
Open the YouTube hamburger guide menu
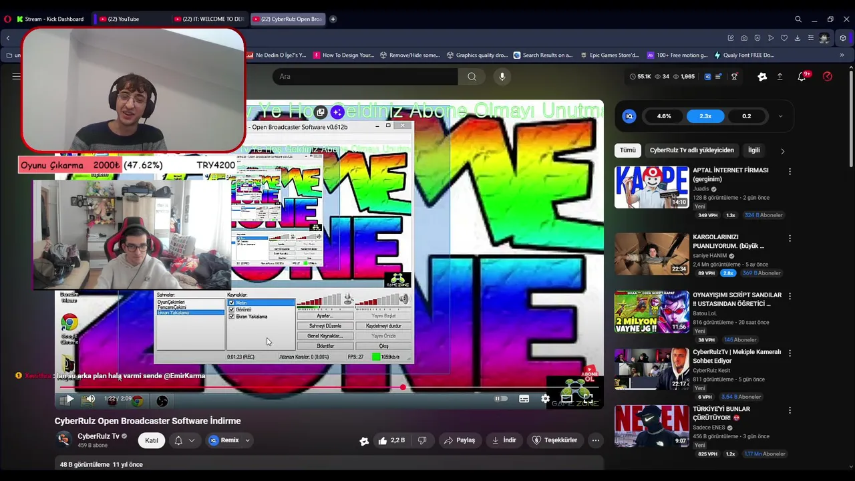pyautogui.click(x=16, y=76)
